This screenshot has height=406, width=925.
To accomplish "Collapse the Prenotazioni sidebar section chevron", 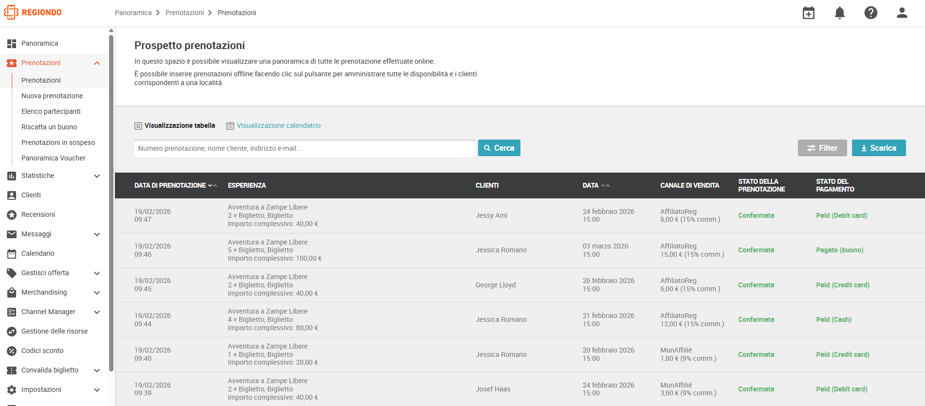I will click(97, 63).
